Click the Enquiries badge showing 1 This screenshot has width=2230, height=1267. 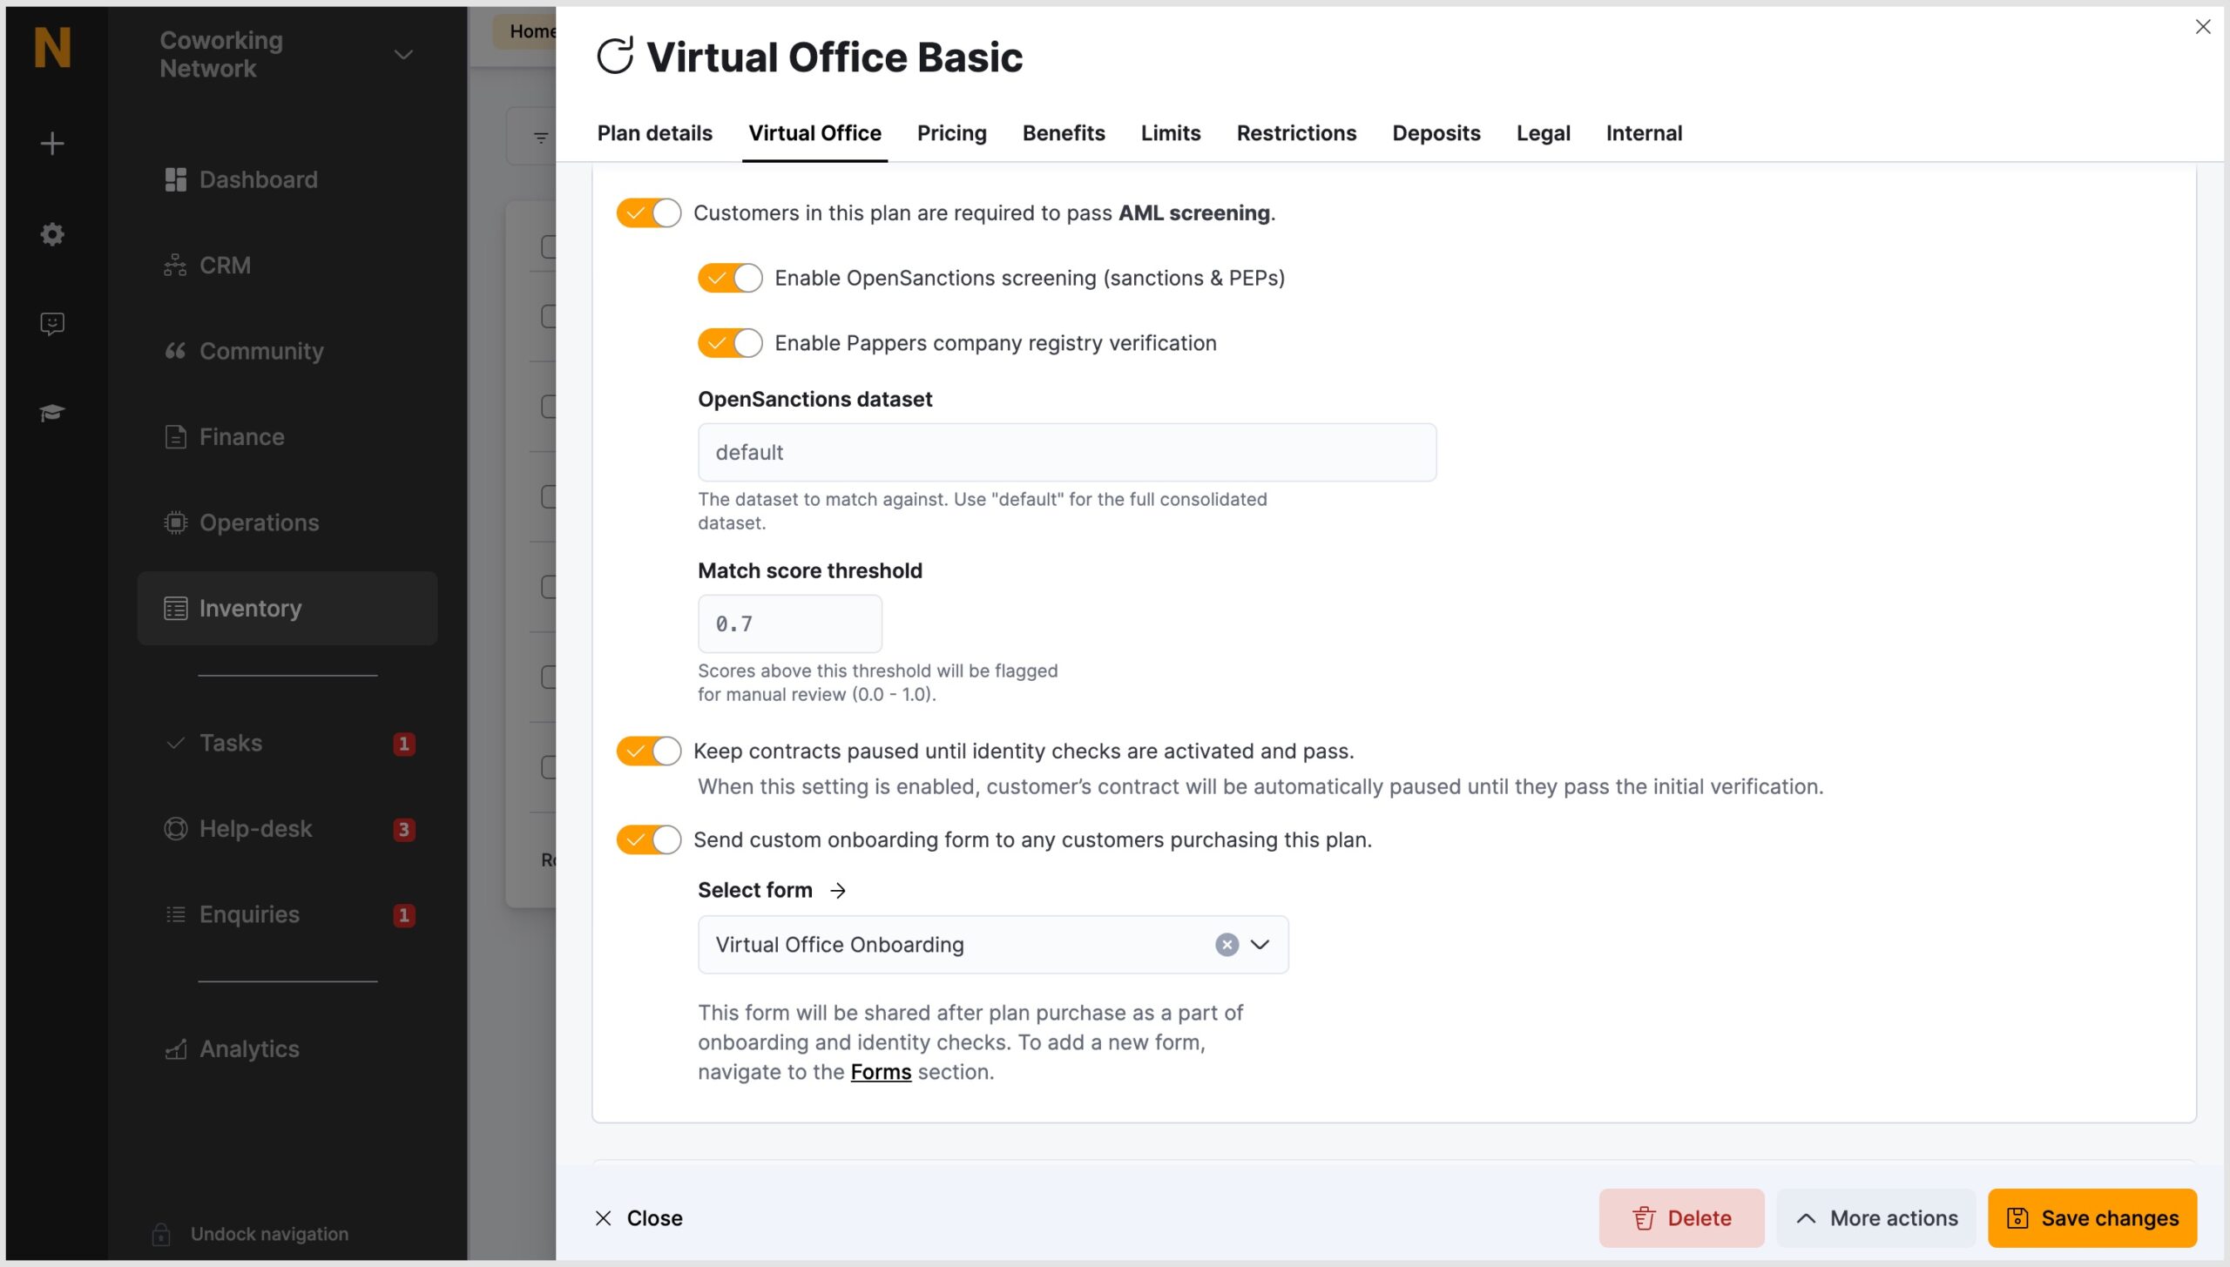click(403, 915)
